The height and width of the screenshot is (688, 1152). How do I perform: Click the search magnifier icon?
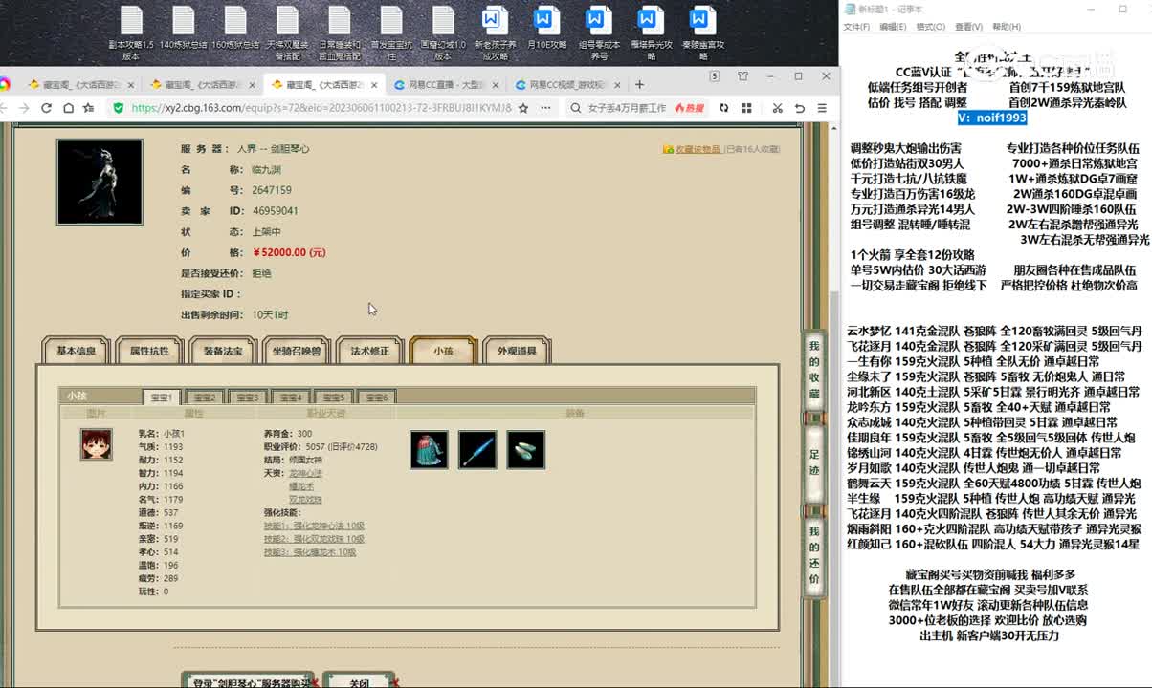click(578, 108)
